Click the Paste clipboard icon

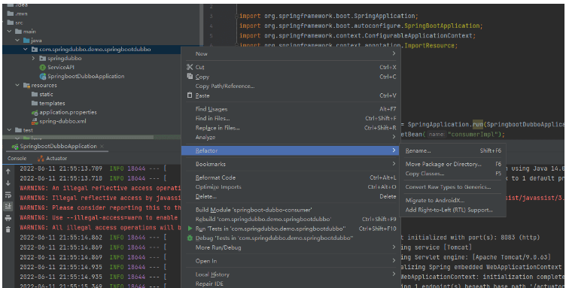(190, 95)
